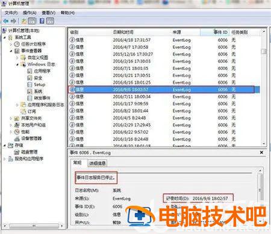The image size is (271, 234).
Task: Open the 应用程序 log
Action: [x=42, y=71]
